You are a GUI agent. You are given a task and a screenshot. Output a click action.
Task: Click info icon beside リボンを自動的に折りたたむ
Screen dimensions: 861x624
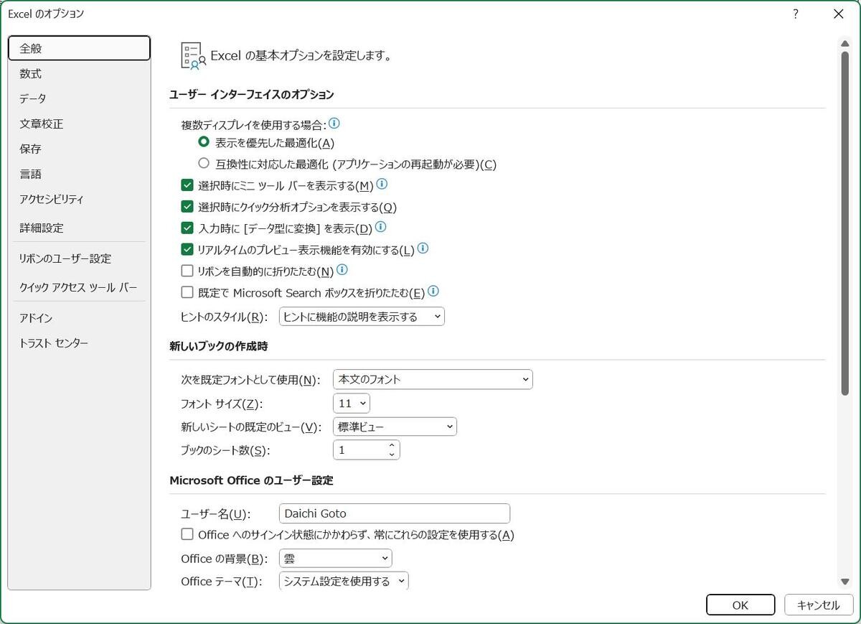pyautogui.click(x=342, y=270)
